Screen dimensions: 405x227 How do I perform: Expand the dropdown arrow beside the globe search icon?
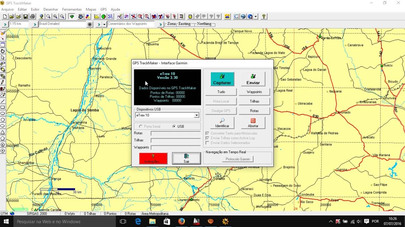(255, 16)
